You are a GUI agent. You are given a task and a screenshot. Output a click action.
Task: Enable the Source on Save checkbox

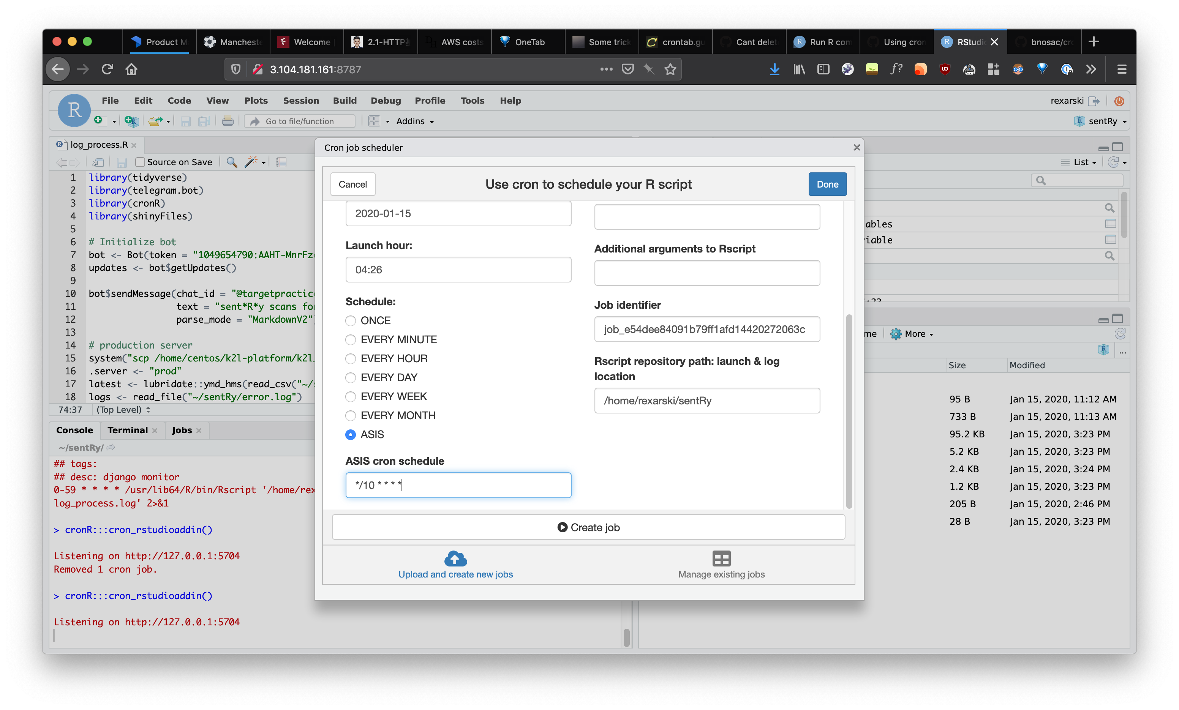click(x=140, y=162)
